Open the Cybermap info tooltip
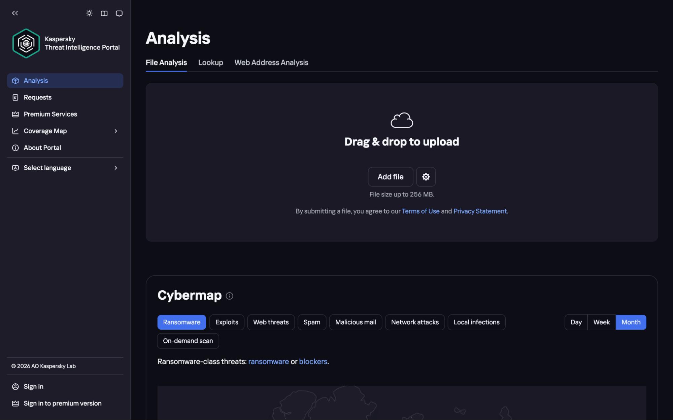The image size is (673, 420). [x=230, y=296]
